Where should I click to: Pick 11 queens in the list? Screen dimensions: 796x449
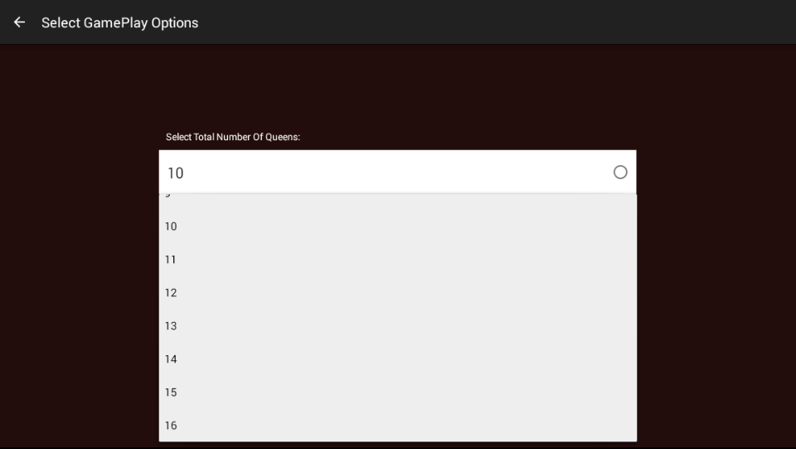point(171,260)
